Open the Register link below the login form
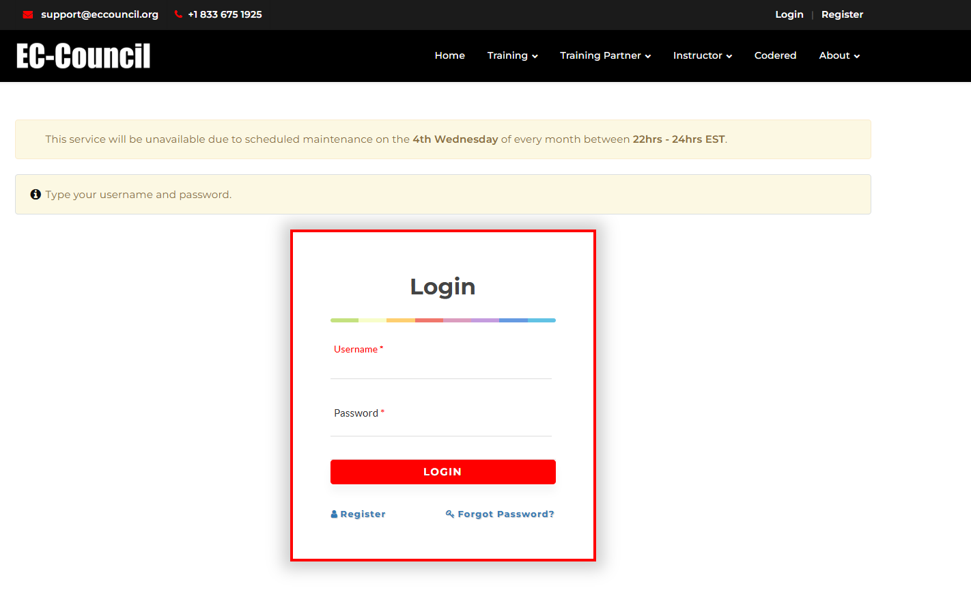Viewport: 971px width, 597px height. [x=358, y=514]
